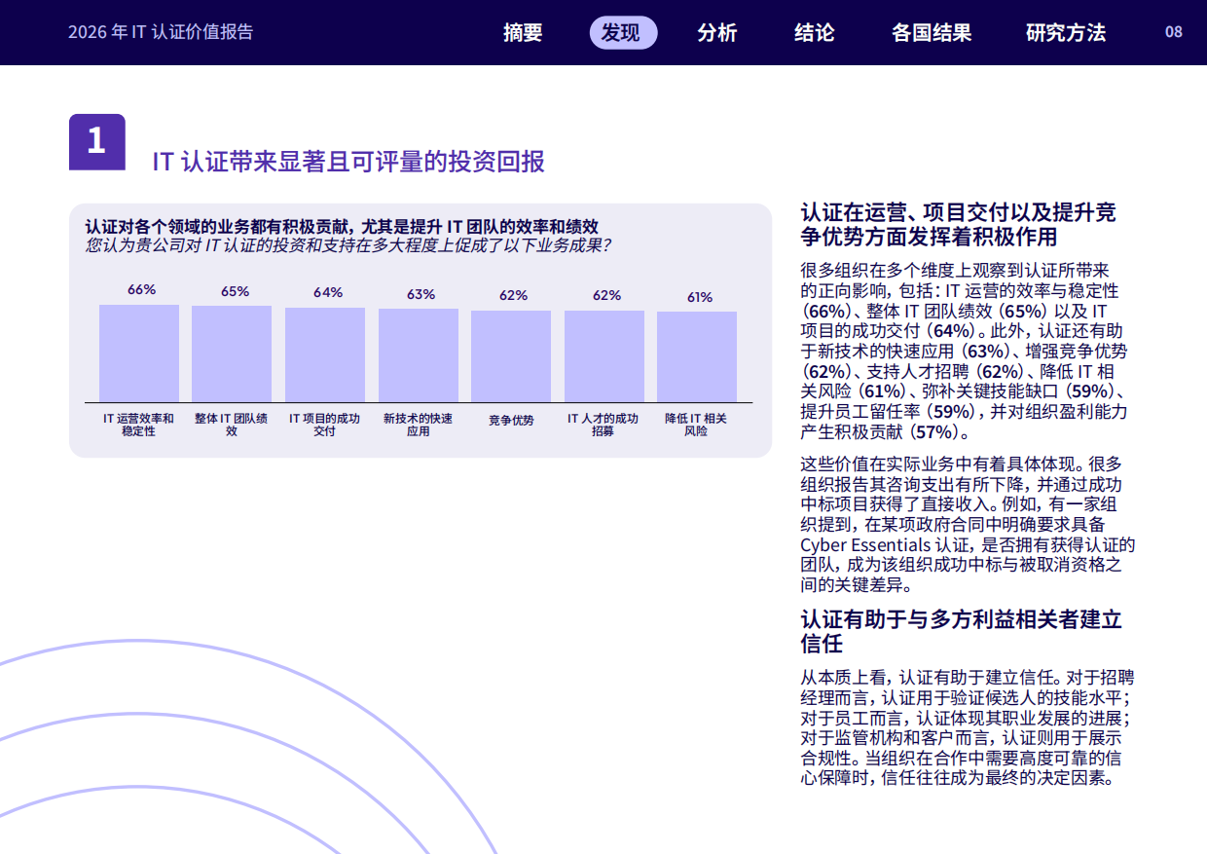
Task: Click the 61% value label
Action: pos(700,297)
